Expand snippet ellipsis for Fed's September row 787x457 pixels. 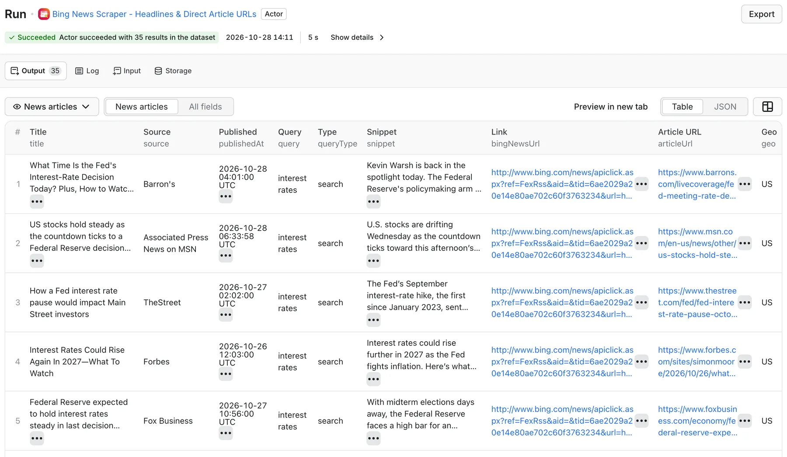373,320
